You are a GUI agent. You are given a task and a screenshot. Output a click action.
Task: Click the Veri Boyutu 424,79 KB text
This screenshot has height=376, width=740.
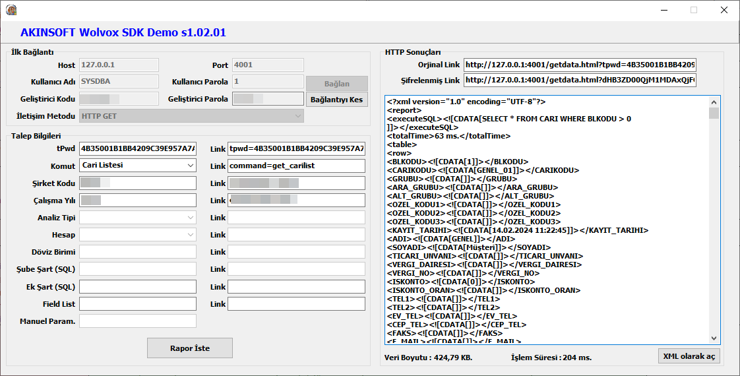click(428, 358)
